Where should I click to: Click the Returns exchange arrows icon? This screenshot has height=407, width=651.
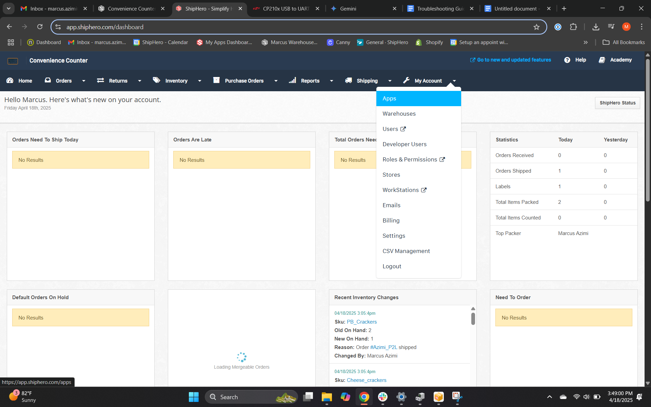point(100,80)
